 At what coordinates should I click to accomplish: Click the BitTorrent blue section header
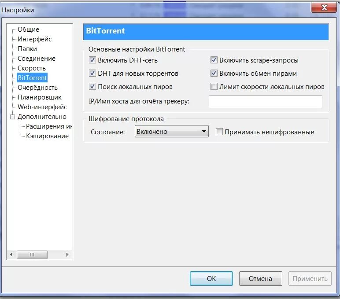click(206, 32)
